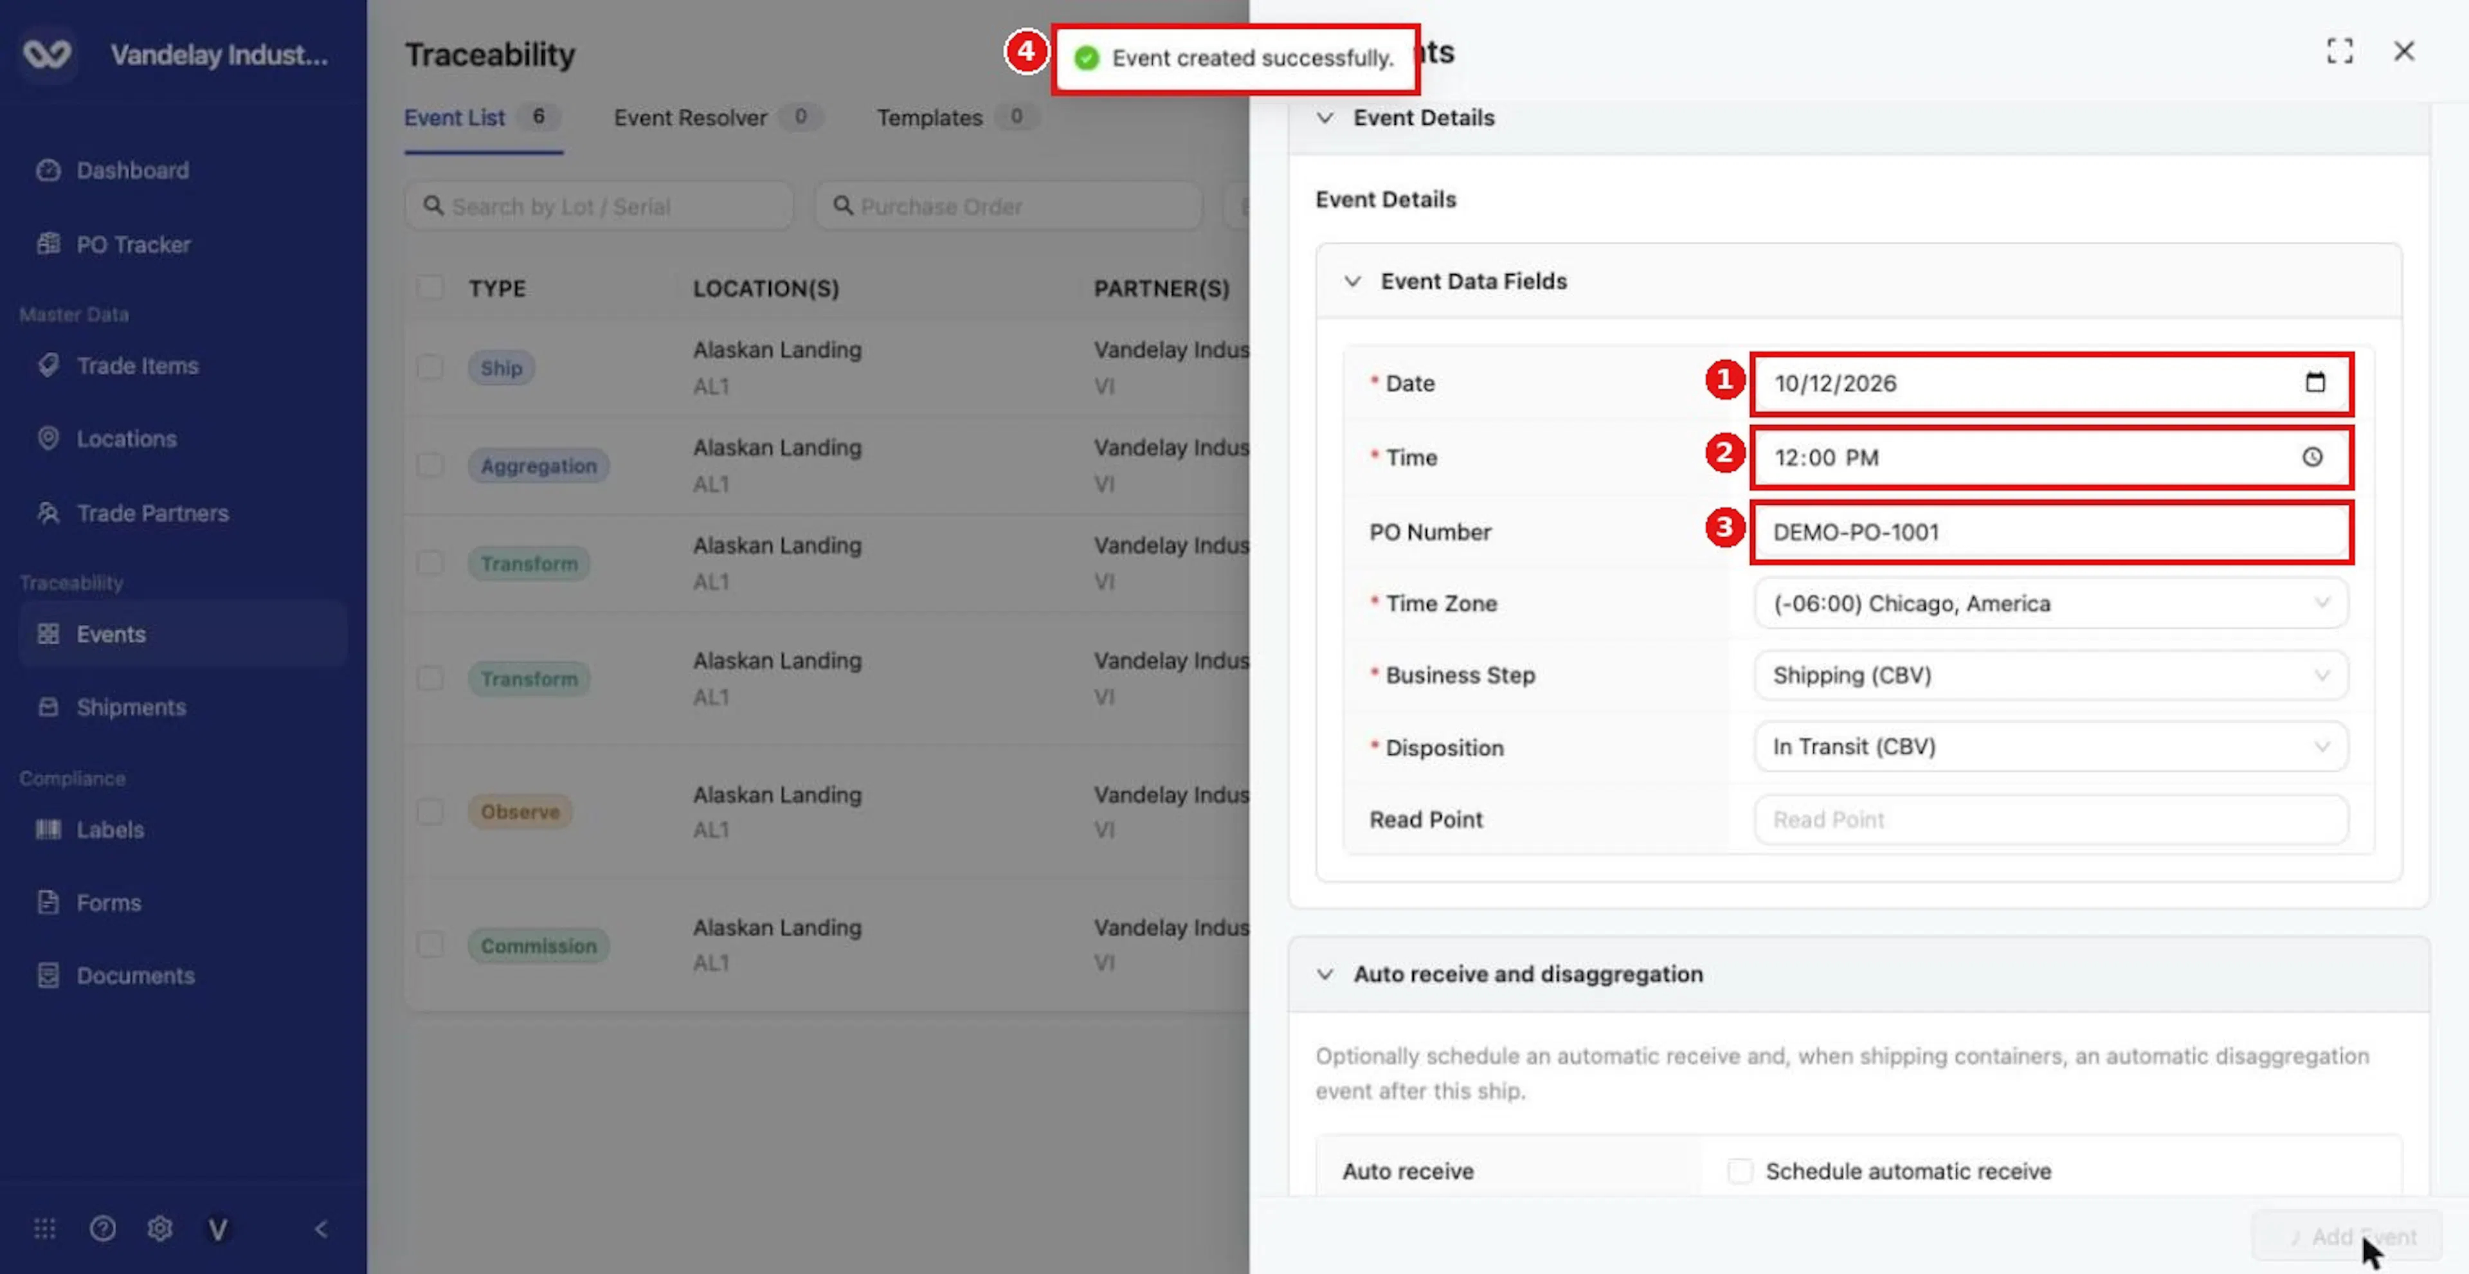This screenshot has width=2469, height=1274.
Task: Collapse the sidebar with arrow icon
Action: point(321,1229)
